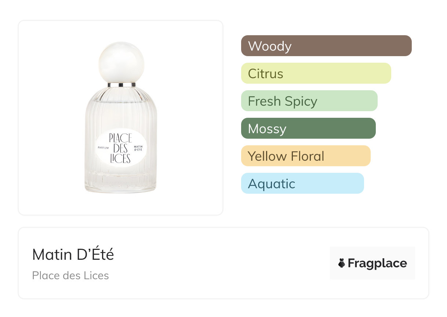Click the Fragplace wordmark text
The image size is (447, 317).
tap(377, 263)
